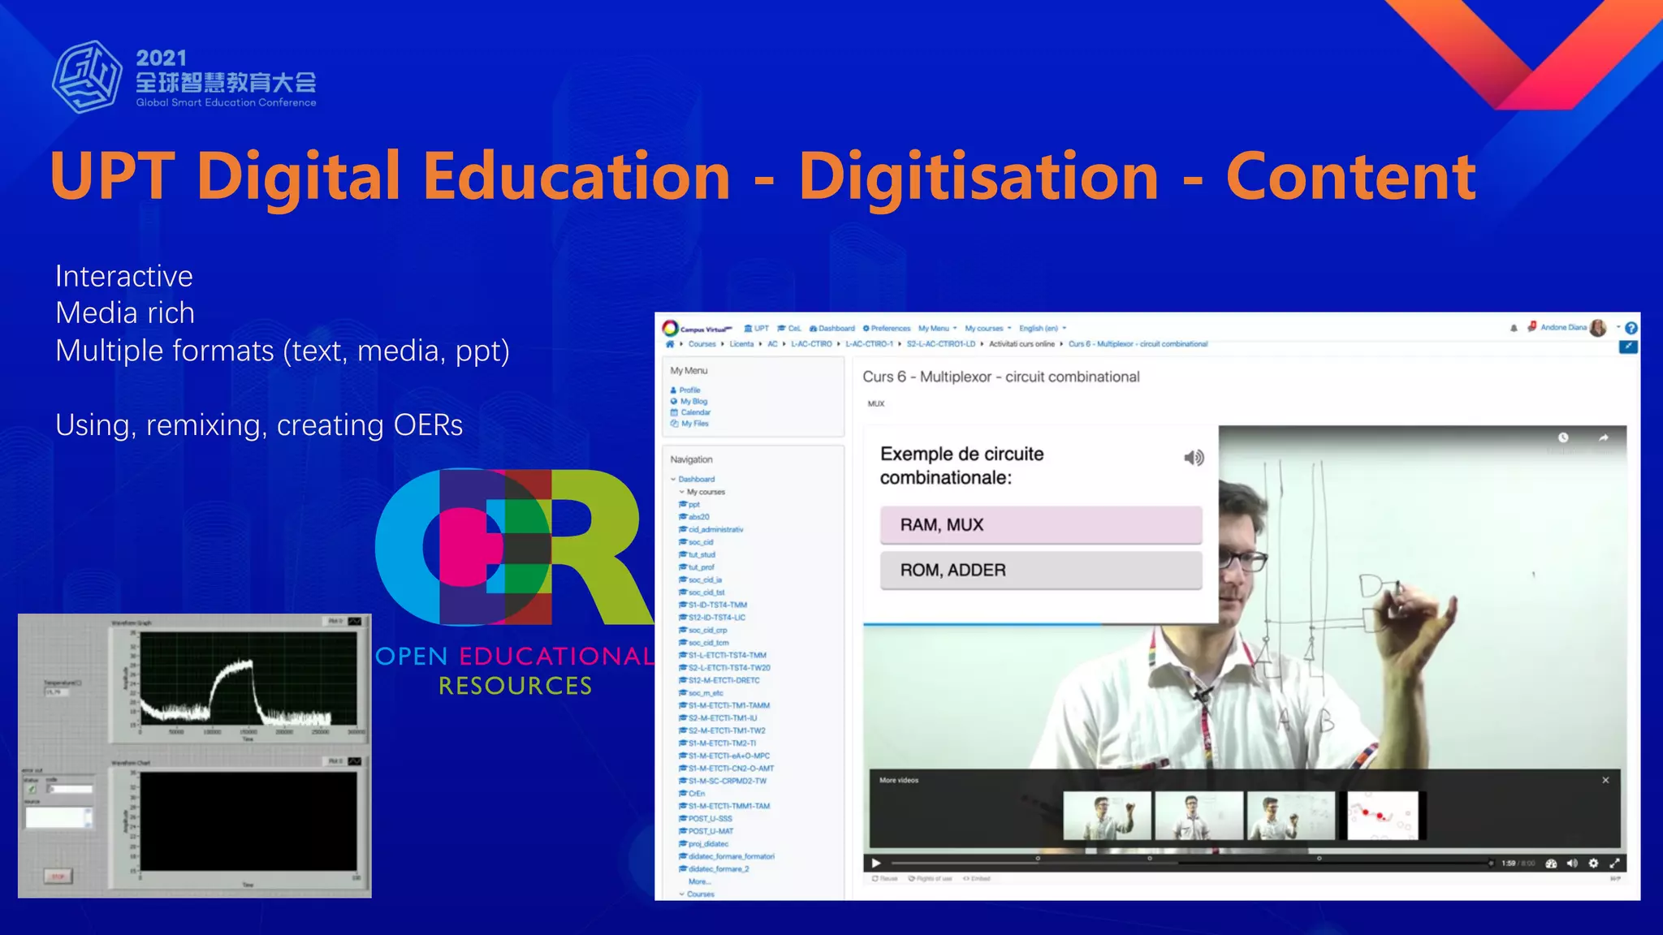The height and width of the screenshot is (935, 1663).
Task: Expand the My Menu dropdown in navbar
Action: 938,329
